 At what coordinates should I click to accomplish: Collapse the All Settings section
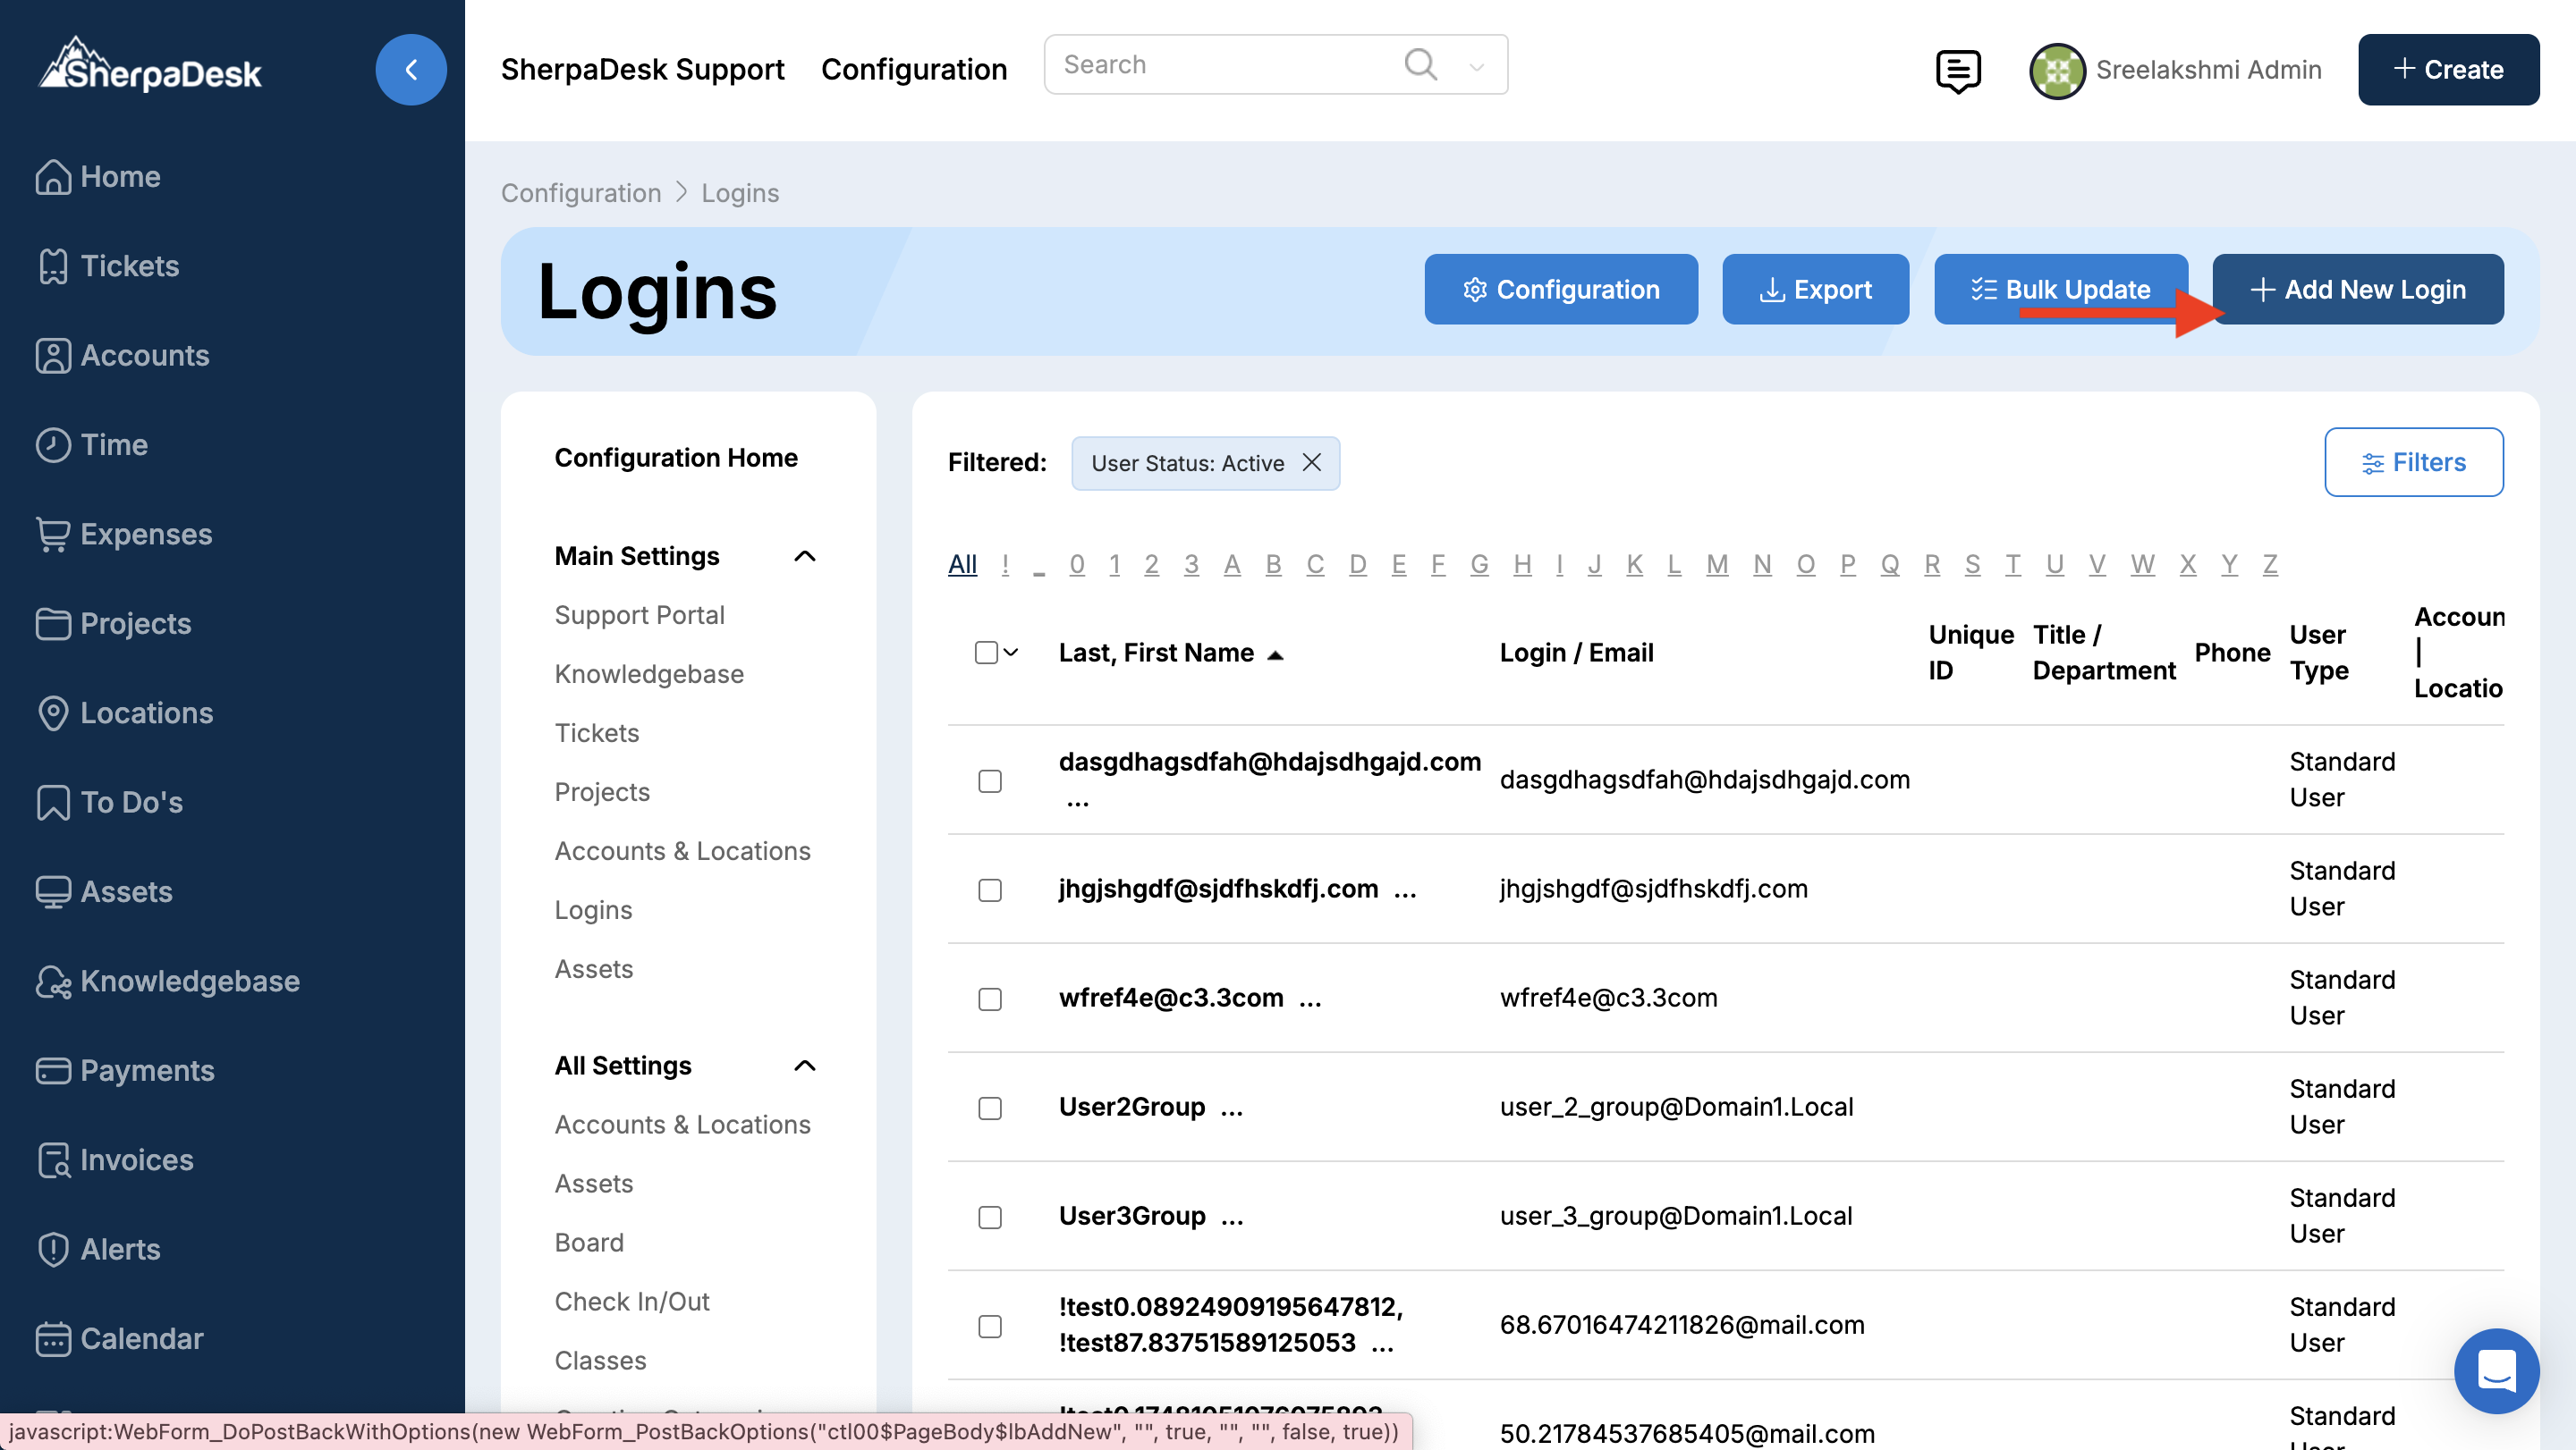tap(805, 1066)
